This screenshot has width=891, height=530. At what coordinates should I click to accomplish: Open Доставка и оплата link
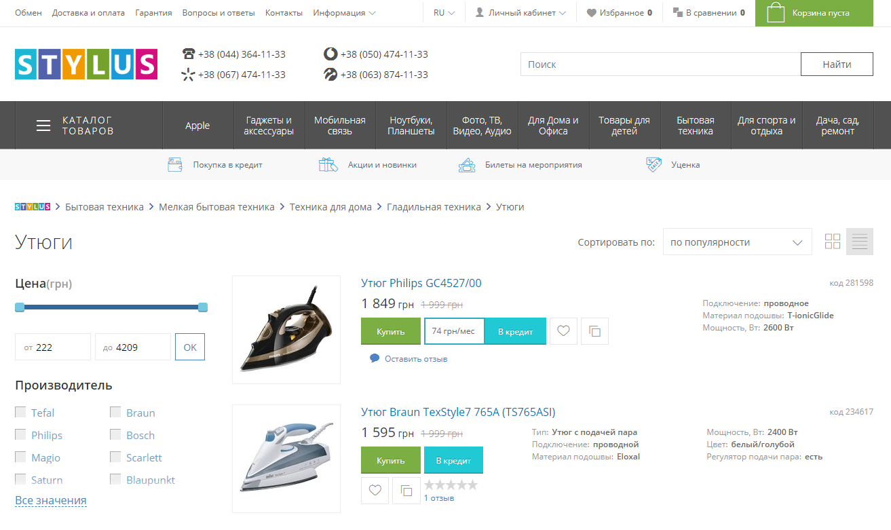tap(88, 13)
